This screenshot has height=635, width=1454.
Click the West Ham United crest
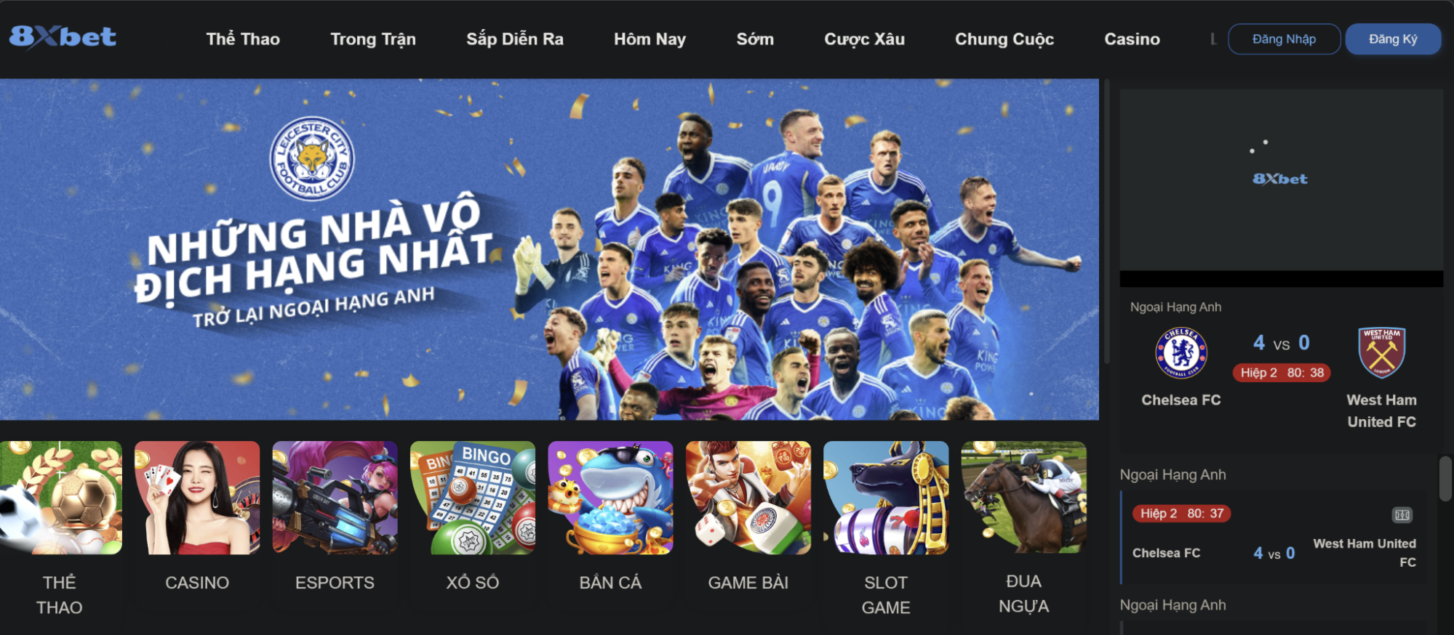tap(1382, 352)
